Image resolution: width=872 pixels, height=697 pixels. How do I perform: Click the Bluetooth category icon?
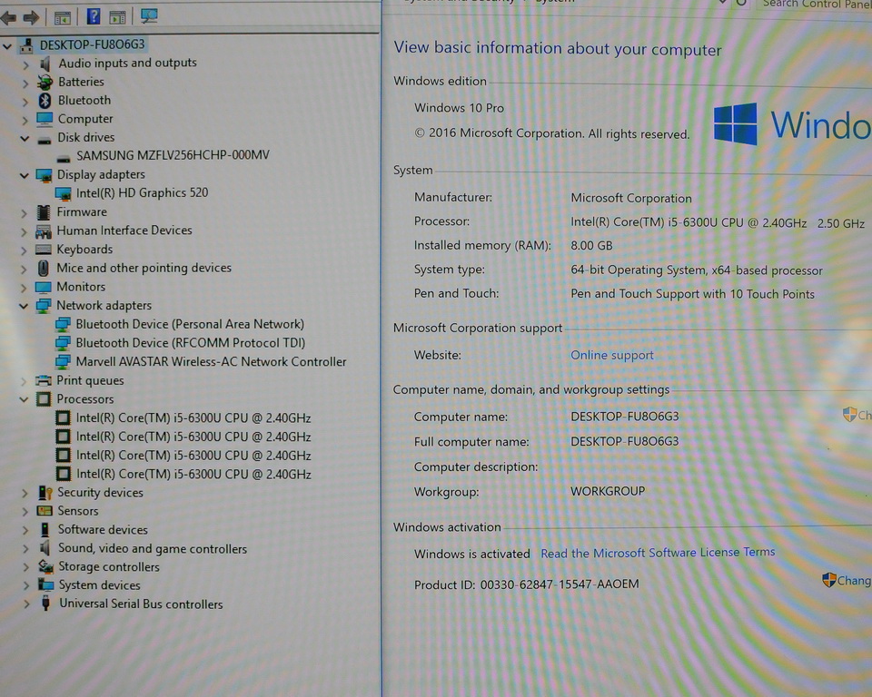[45, 101]
